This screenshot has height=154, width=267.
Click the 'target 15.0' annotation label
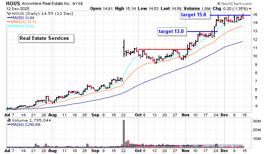[194, 14]
